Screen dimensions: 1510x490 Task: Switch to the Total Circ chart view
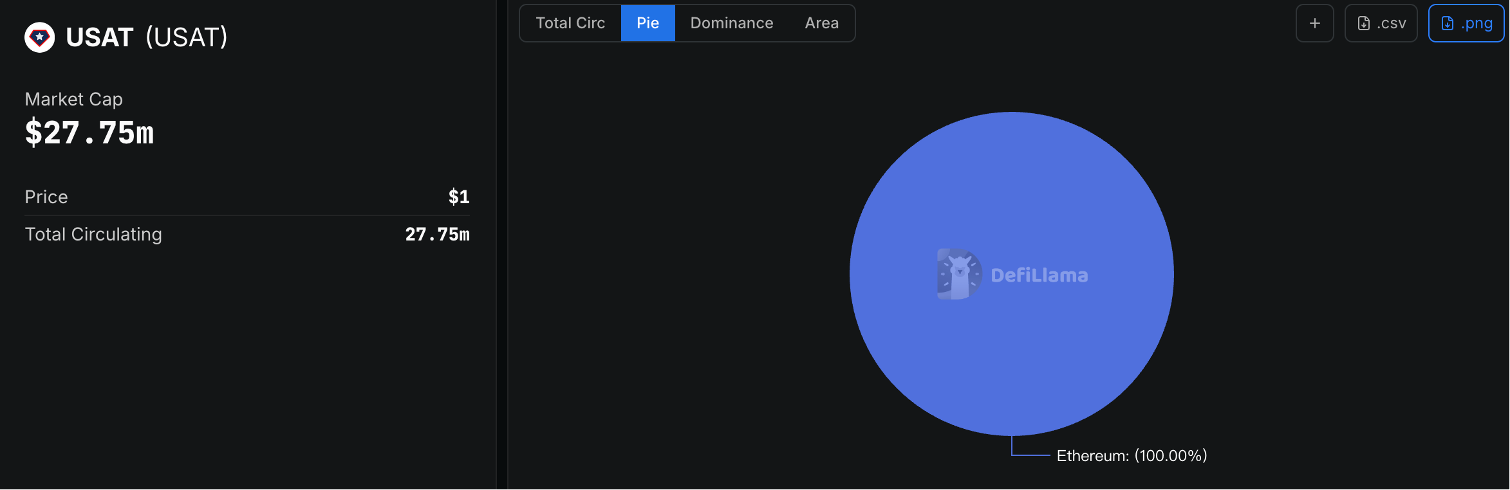click(570, 24)
